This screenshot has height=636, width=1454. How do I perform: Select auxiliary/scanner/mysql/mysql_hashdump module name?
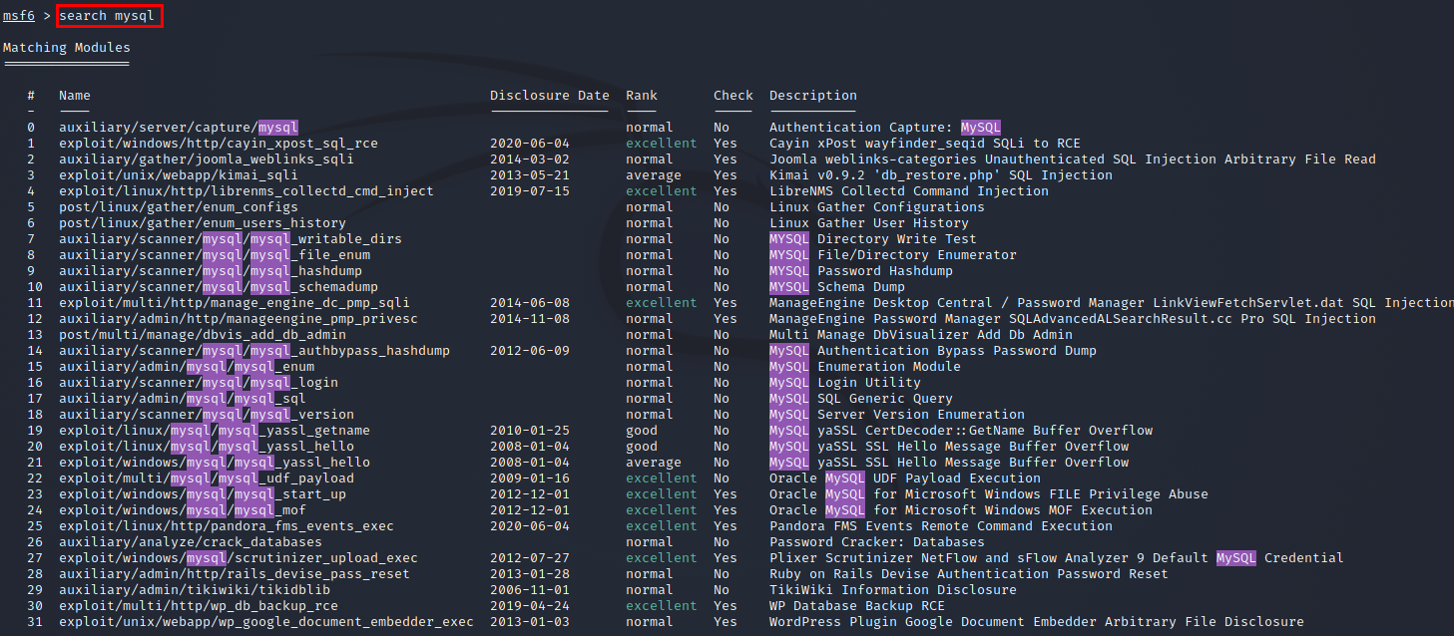coord(211,271)
